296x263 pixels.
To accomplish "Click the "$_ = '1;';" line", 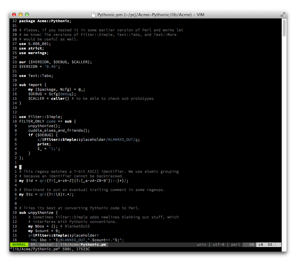I will point(49,149).
